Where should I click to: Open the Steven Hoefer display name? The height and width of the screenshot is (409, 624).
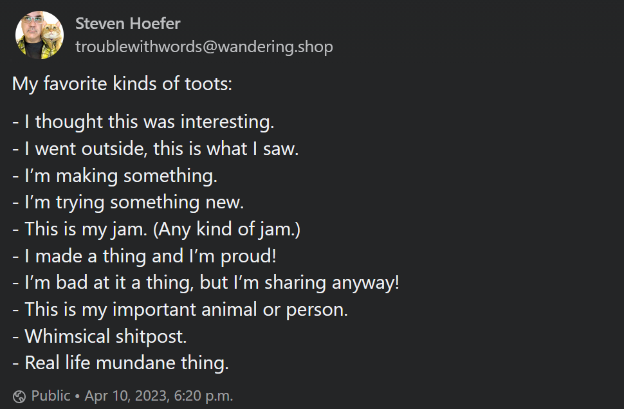pyautogui.click(x=127, y=24)
